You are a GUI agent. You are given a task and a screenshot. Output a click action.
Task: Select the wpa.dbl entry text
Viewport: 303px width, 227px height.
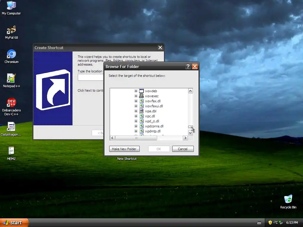[151, 111]
